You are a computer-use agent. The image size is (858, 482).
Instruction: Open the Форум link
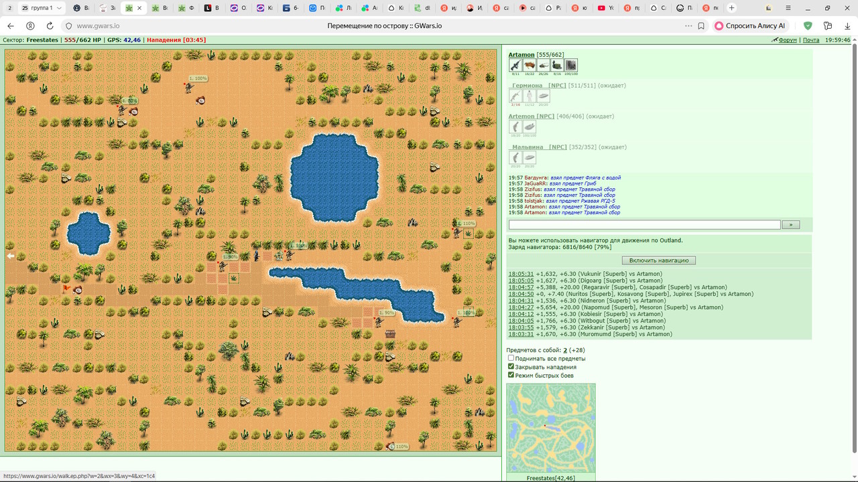point(788,40)
